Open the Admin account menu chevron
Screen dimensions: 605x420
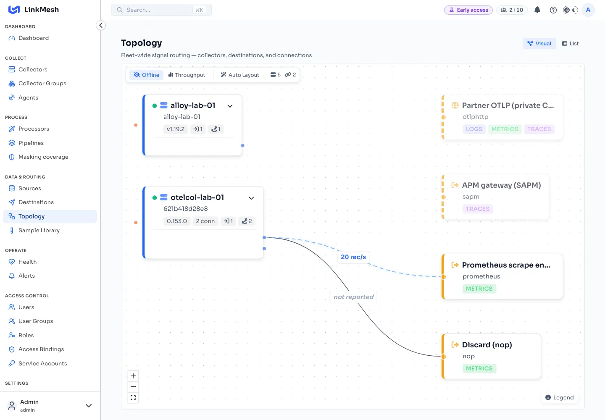coord(89,406)
